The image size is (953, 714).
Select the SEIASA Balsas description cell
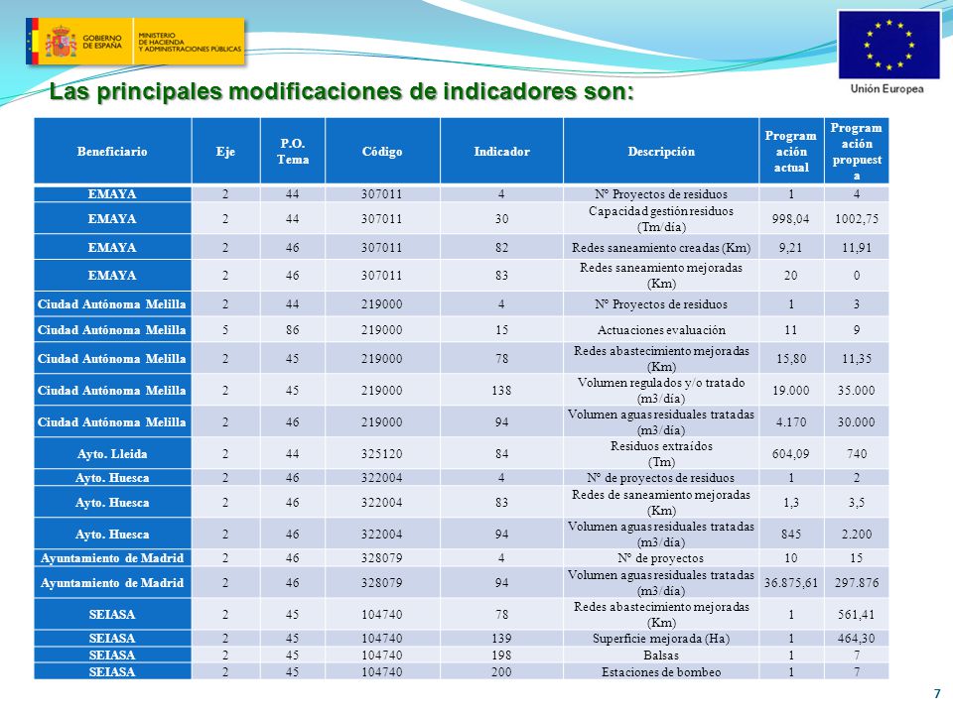click(661, 655)
